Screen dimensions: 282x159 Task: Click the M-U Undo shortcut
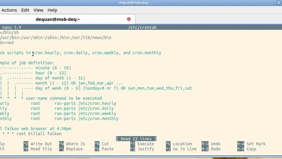[211, 144]
